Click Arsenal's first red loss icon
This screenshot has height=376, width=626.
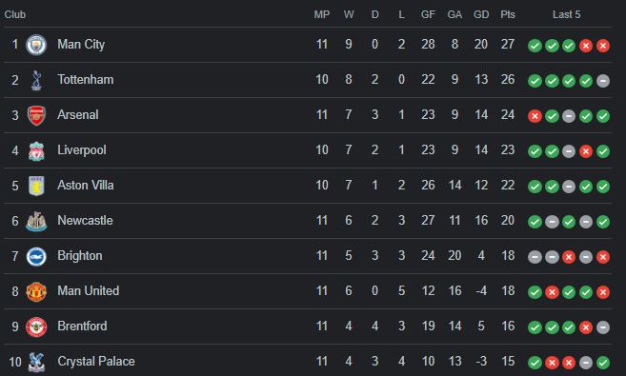pyautogui.click(x=535, y=116)
